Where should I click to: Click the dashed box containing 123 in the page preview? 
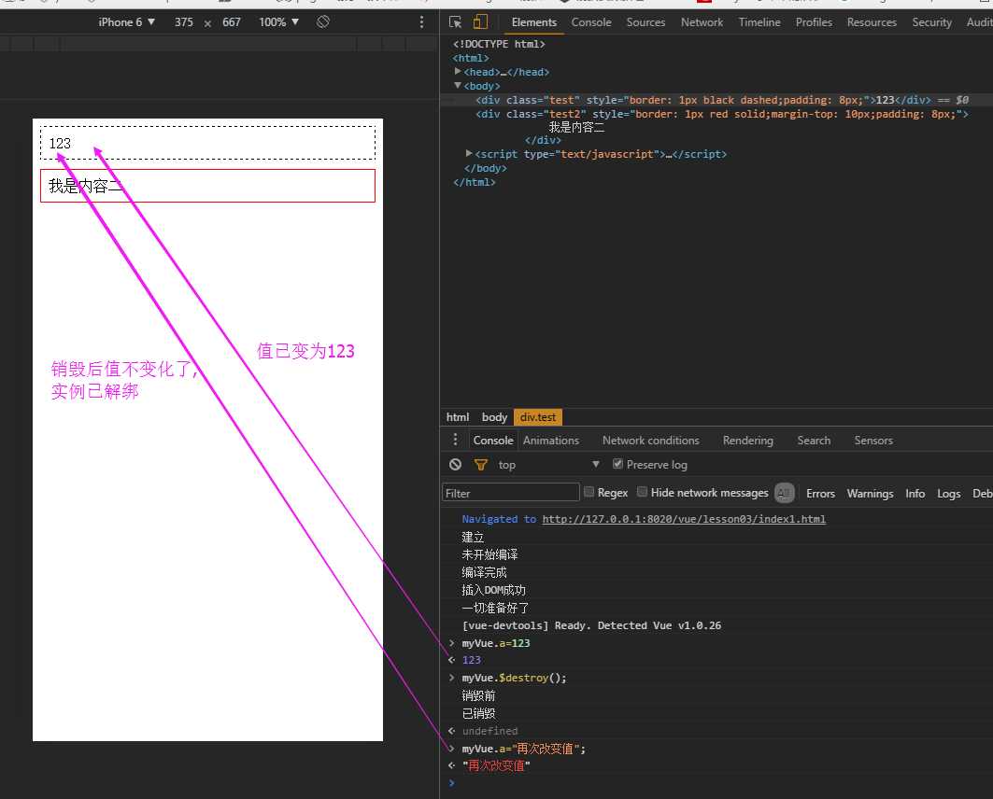tap(207, 143)
